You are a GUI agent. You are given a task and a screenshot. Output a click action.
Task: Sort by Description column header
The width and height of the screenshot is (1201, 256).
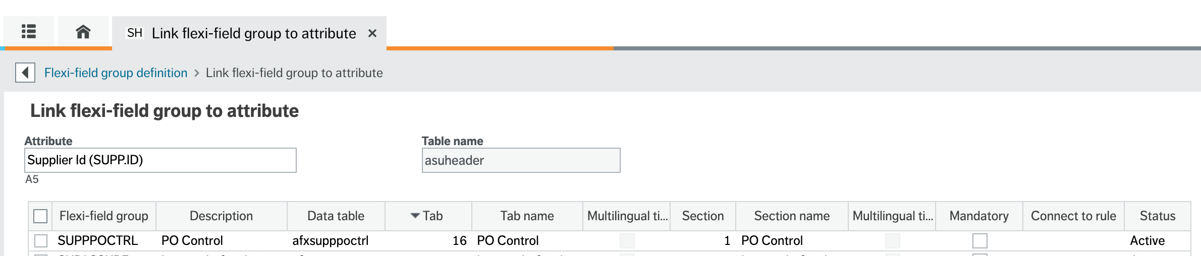point(221,216)
